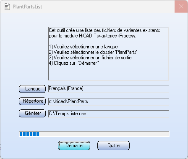
Task: Select output file with Générer button
Action: pos(32,113)
